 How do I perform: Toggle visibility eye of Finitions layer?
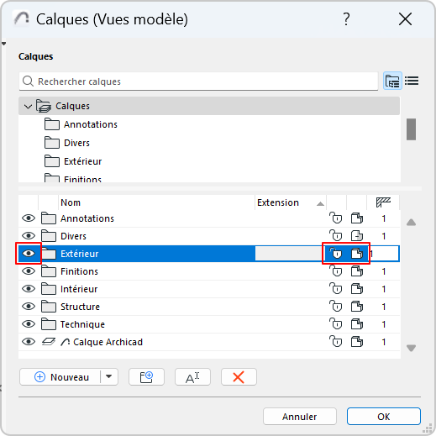pos(29,271)
